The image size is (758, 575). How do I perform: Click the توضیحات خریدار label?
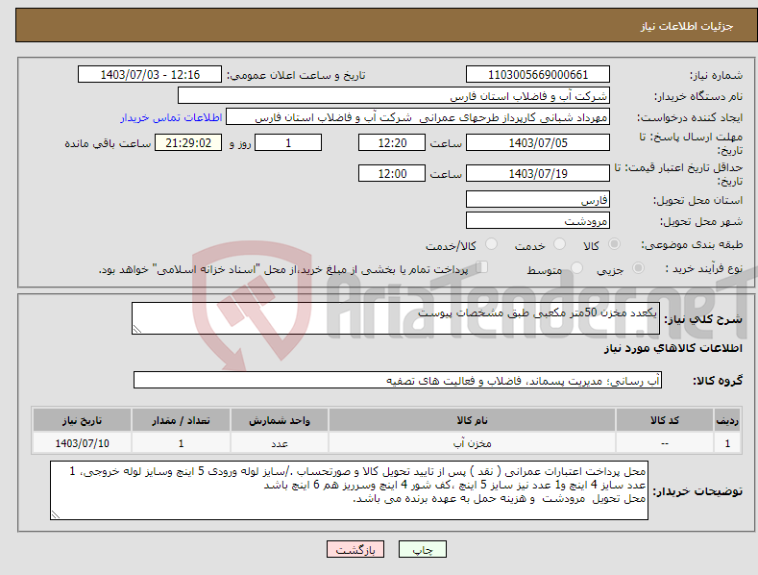(x=697, y=491)
